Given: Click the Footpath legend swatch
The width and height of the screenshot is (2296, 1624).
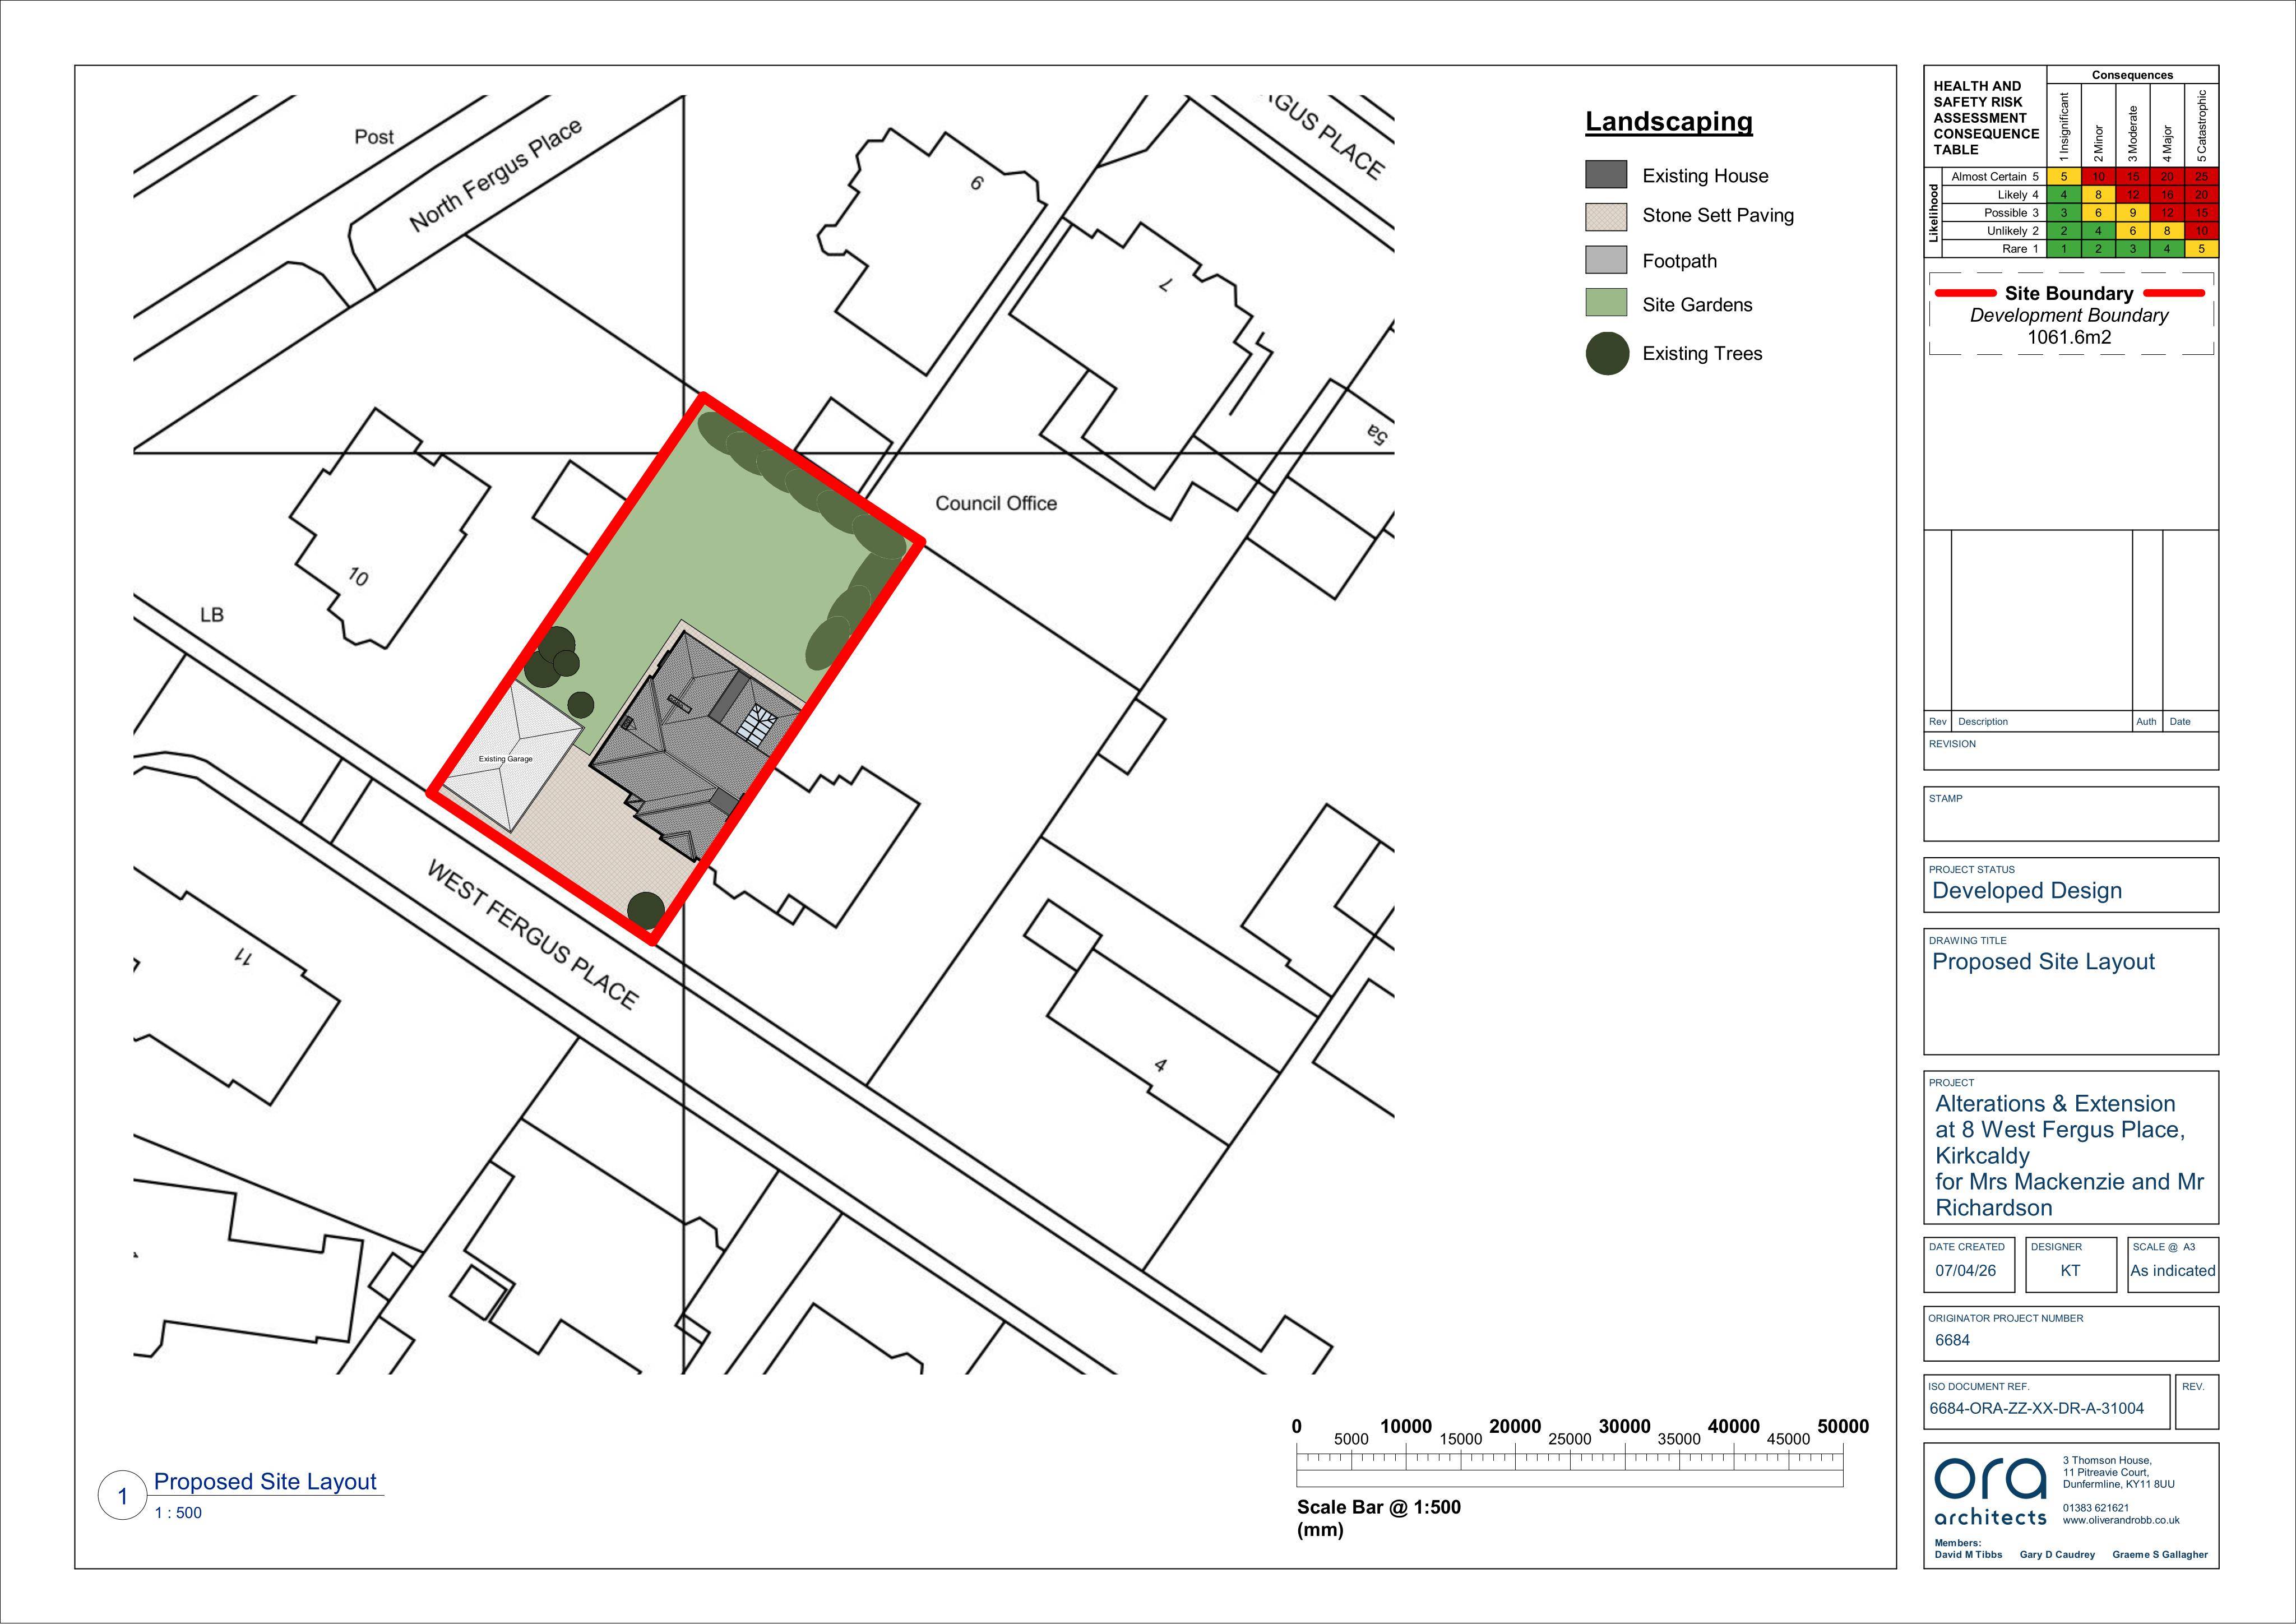Looking at the screenshot, I should click(x=1606, y=260).
